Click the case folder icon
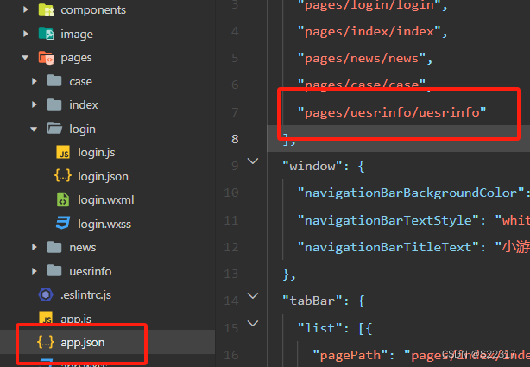 tap(54, 81)
